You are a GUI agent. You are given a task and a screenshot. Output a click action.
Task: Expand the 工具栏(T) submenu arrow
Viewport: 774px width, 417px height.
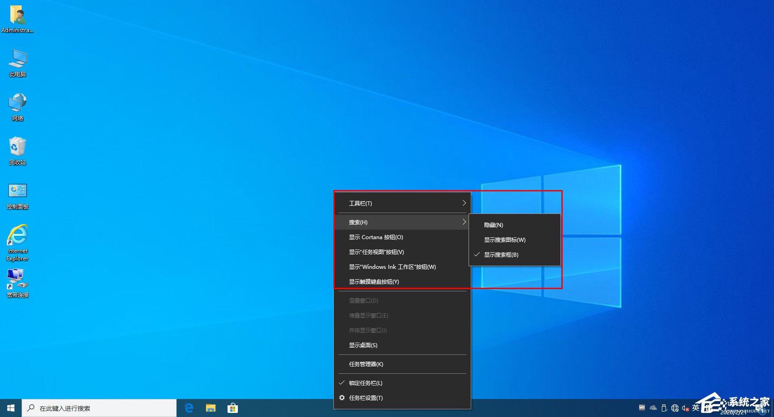(x=464, y=203)
